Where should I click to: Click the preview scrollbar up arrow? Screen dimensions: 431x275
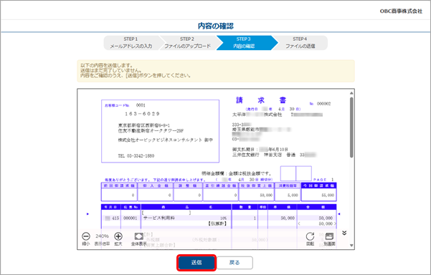351,93
